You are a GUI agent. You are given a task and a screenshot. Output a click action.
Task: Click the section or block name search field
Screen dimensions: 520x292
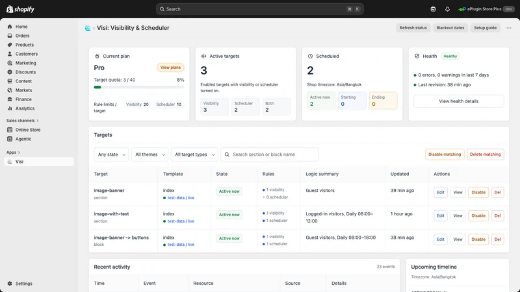pos(270,154)
